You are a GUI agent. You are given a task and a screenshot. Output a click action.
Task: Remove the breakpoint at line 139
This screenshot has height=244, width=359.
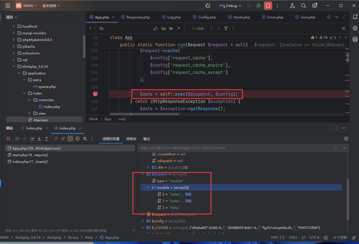95,94
